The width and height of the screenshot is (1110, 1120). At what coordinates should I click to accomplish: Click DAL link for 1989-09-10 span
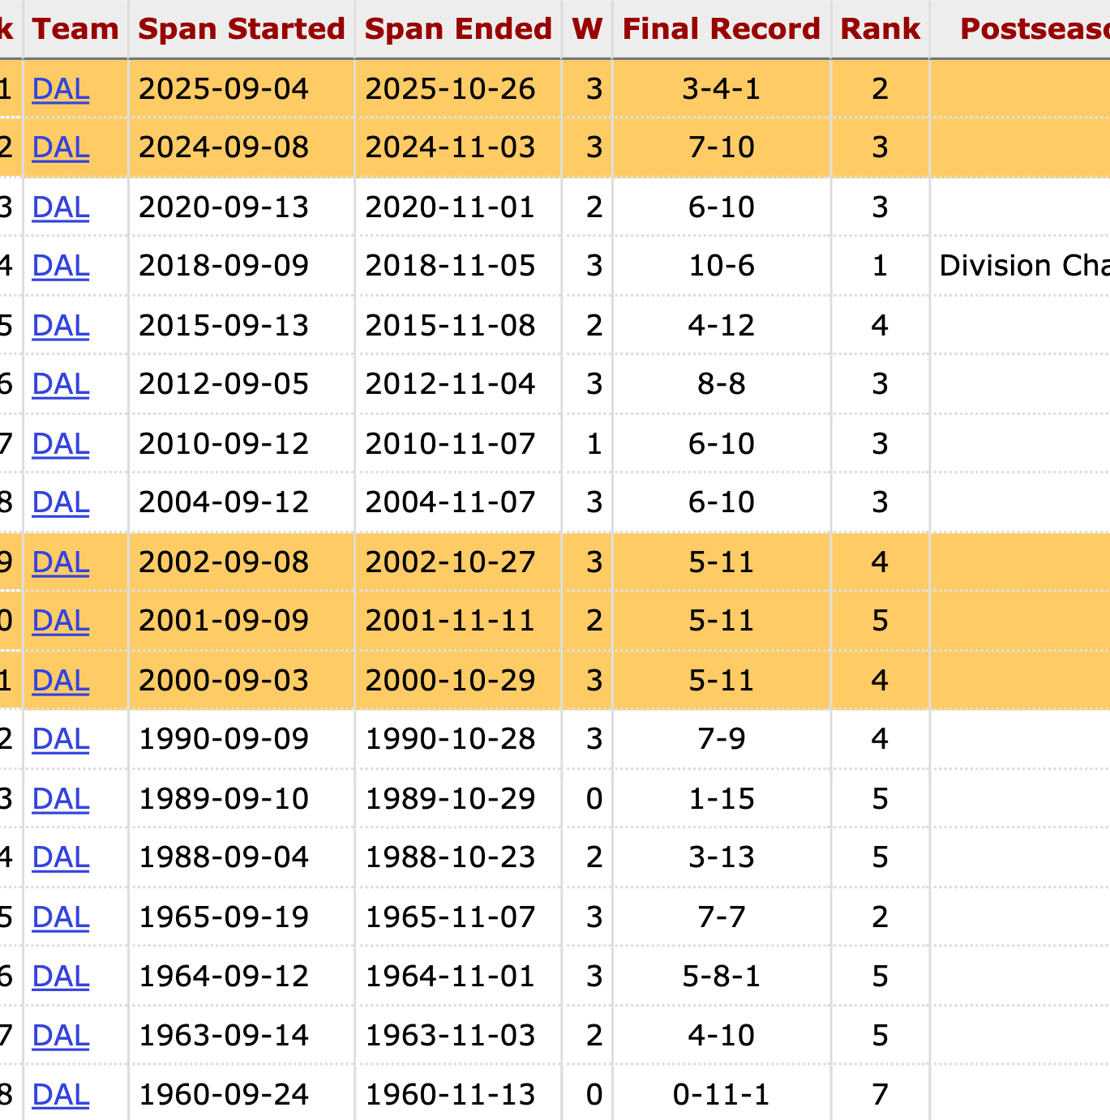tap(60, 799)
